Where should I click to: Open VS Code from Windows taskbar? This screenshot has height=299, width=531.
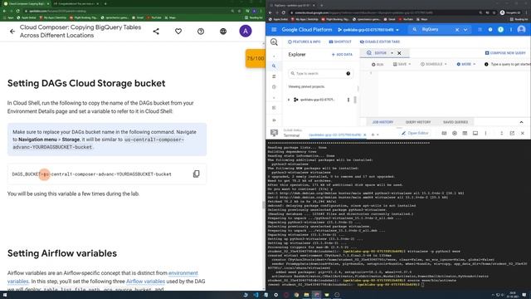(x=256, y=295)
